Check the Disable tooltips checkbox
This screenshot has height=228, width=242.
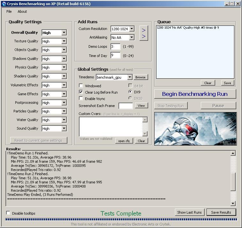(x=8, y=213)
